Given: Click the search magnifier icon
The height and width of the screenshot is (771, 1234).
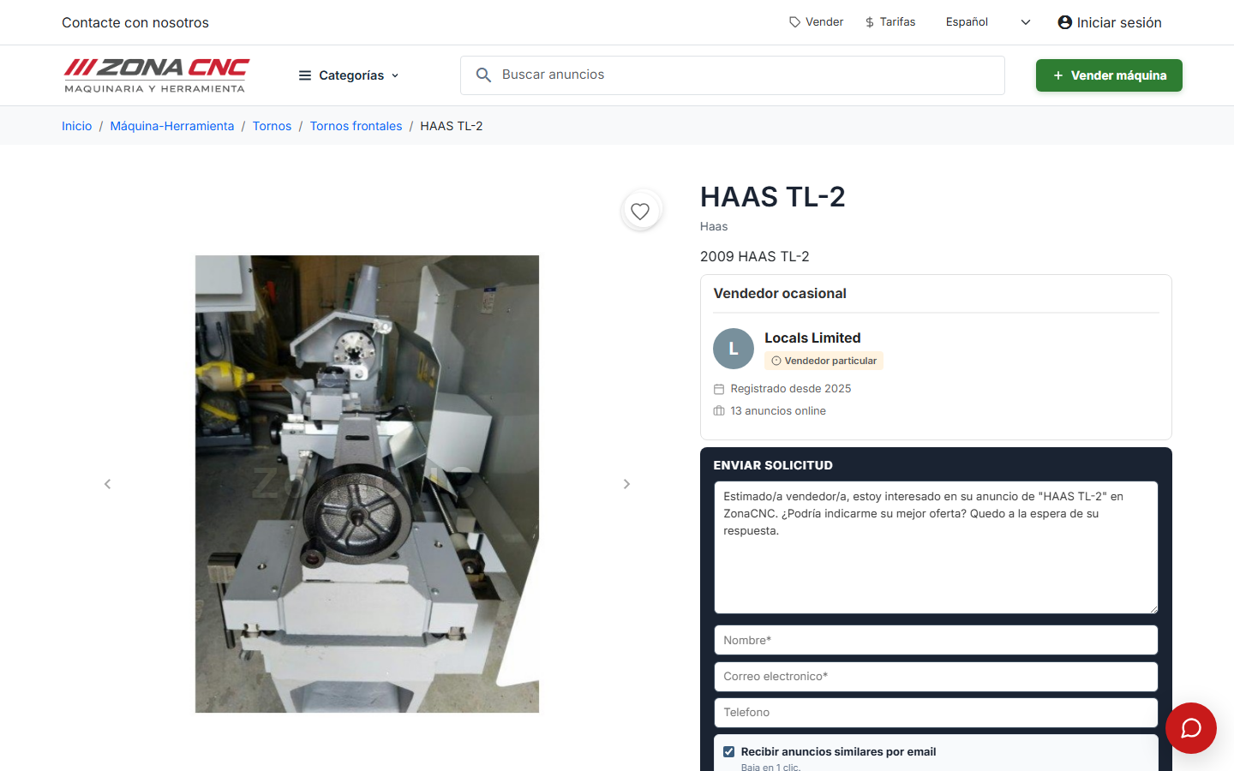Looking at the screenshot, I should click(483, 75).
